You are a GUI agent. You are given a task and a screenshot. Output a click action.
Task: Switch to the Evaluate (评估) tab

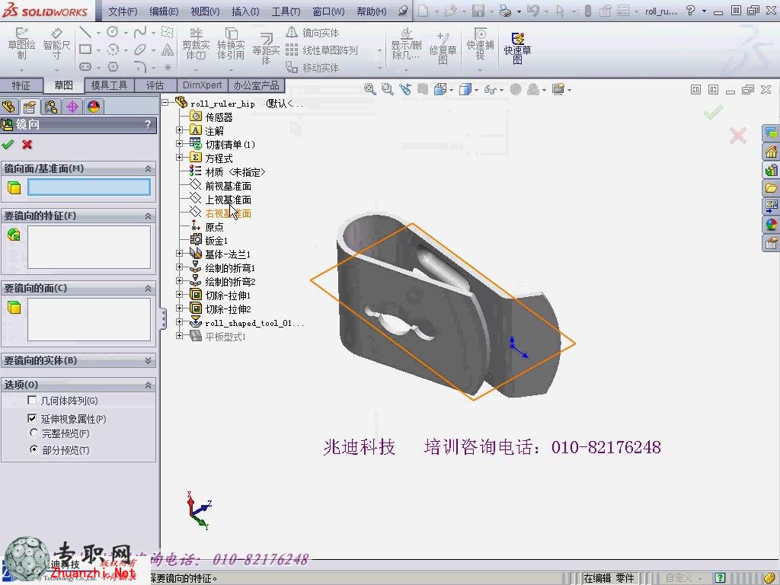coord(155,85)
